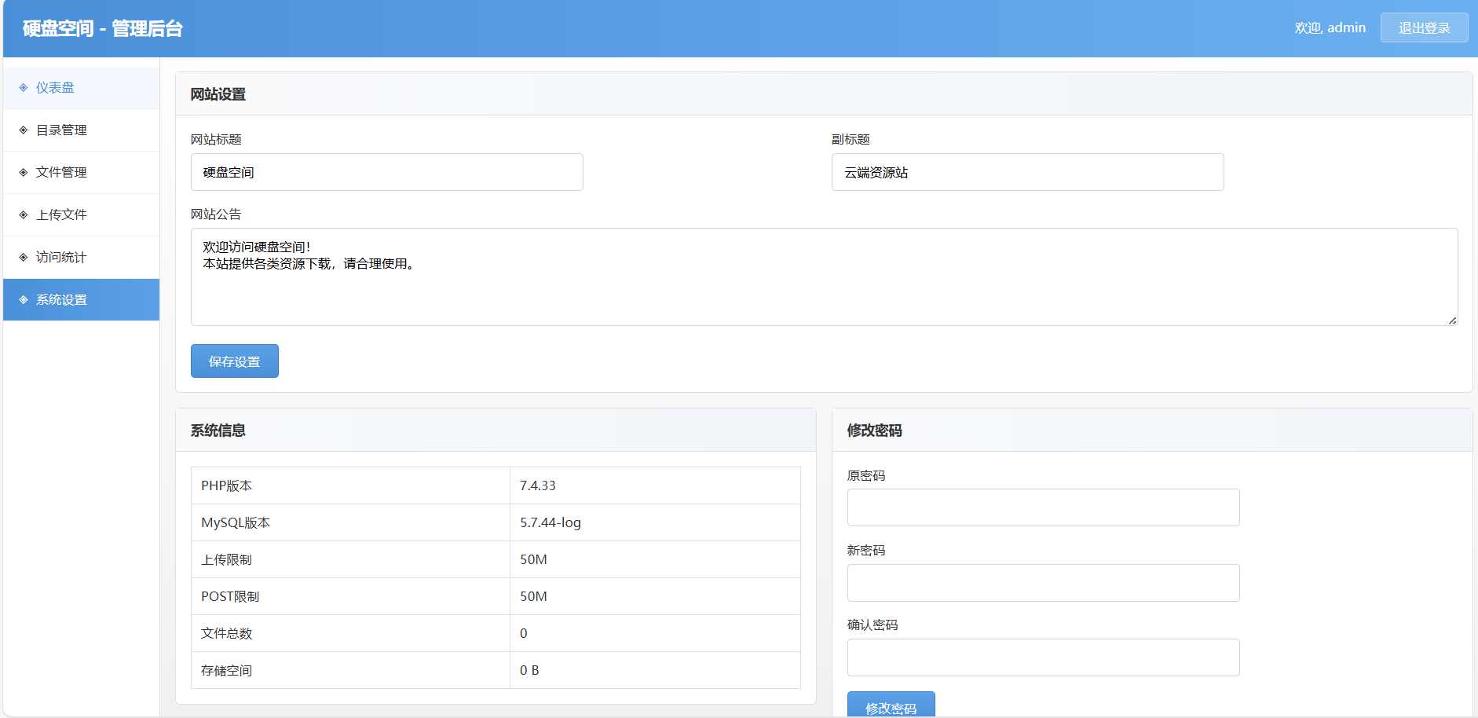The height and width of the screenshot is (718, 1478).
Task: Go to 目录管理 in the sidebar
Action: (x=61, y=130)
